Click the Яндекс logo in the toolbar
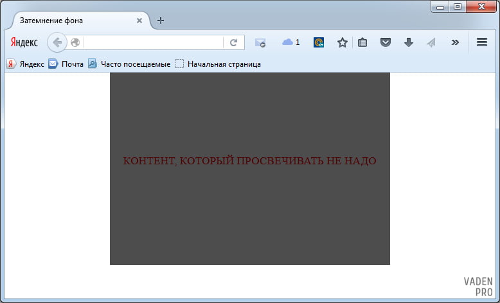 pyautogui.click(x=24, y=42)
